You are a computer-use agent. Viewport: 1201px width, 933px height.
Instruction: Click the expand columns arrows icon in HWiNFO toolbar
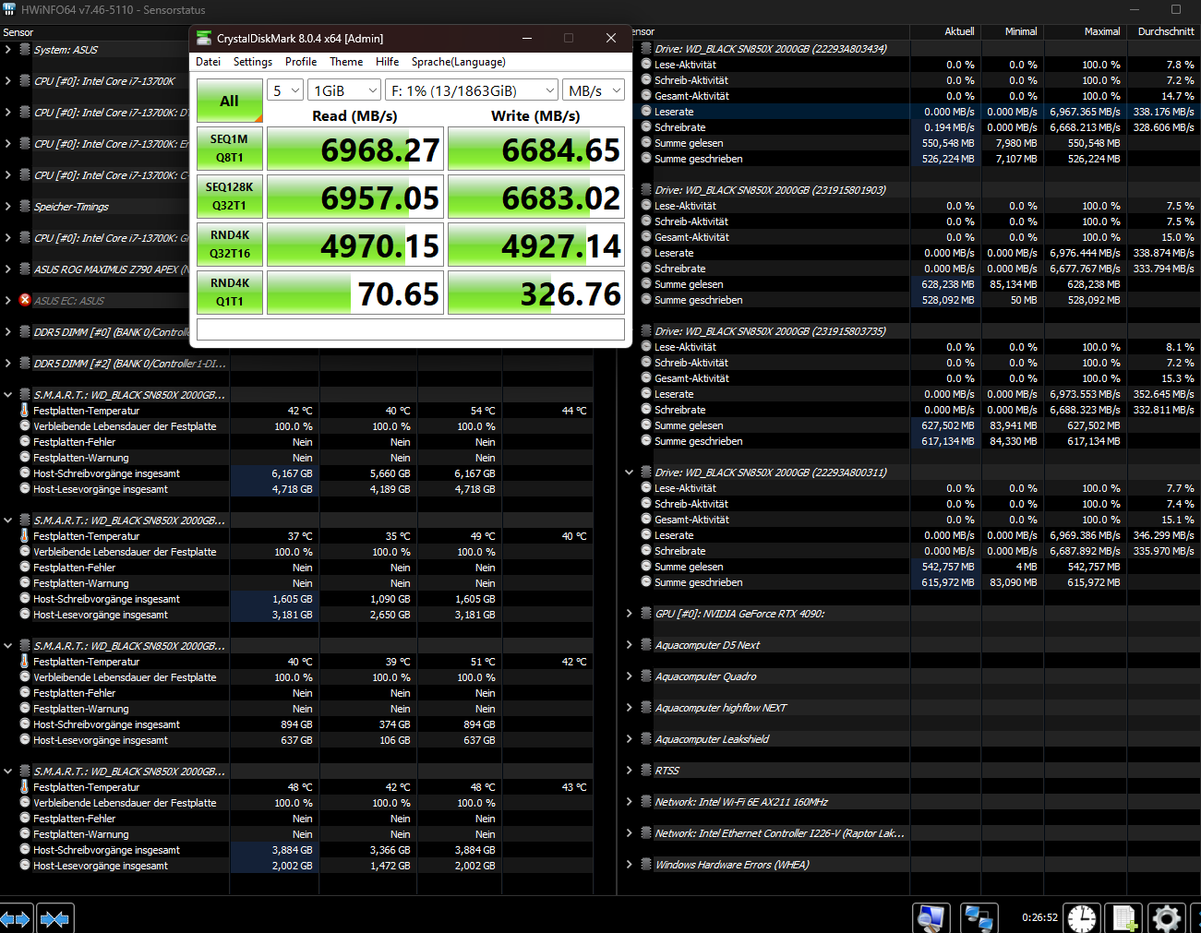coord(17,919)
